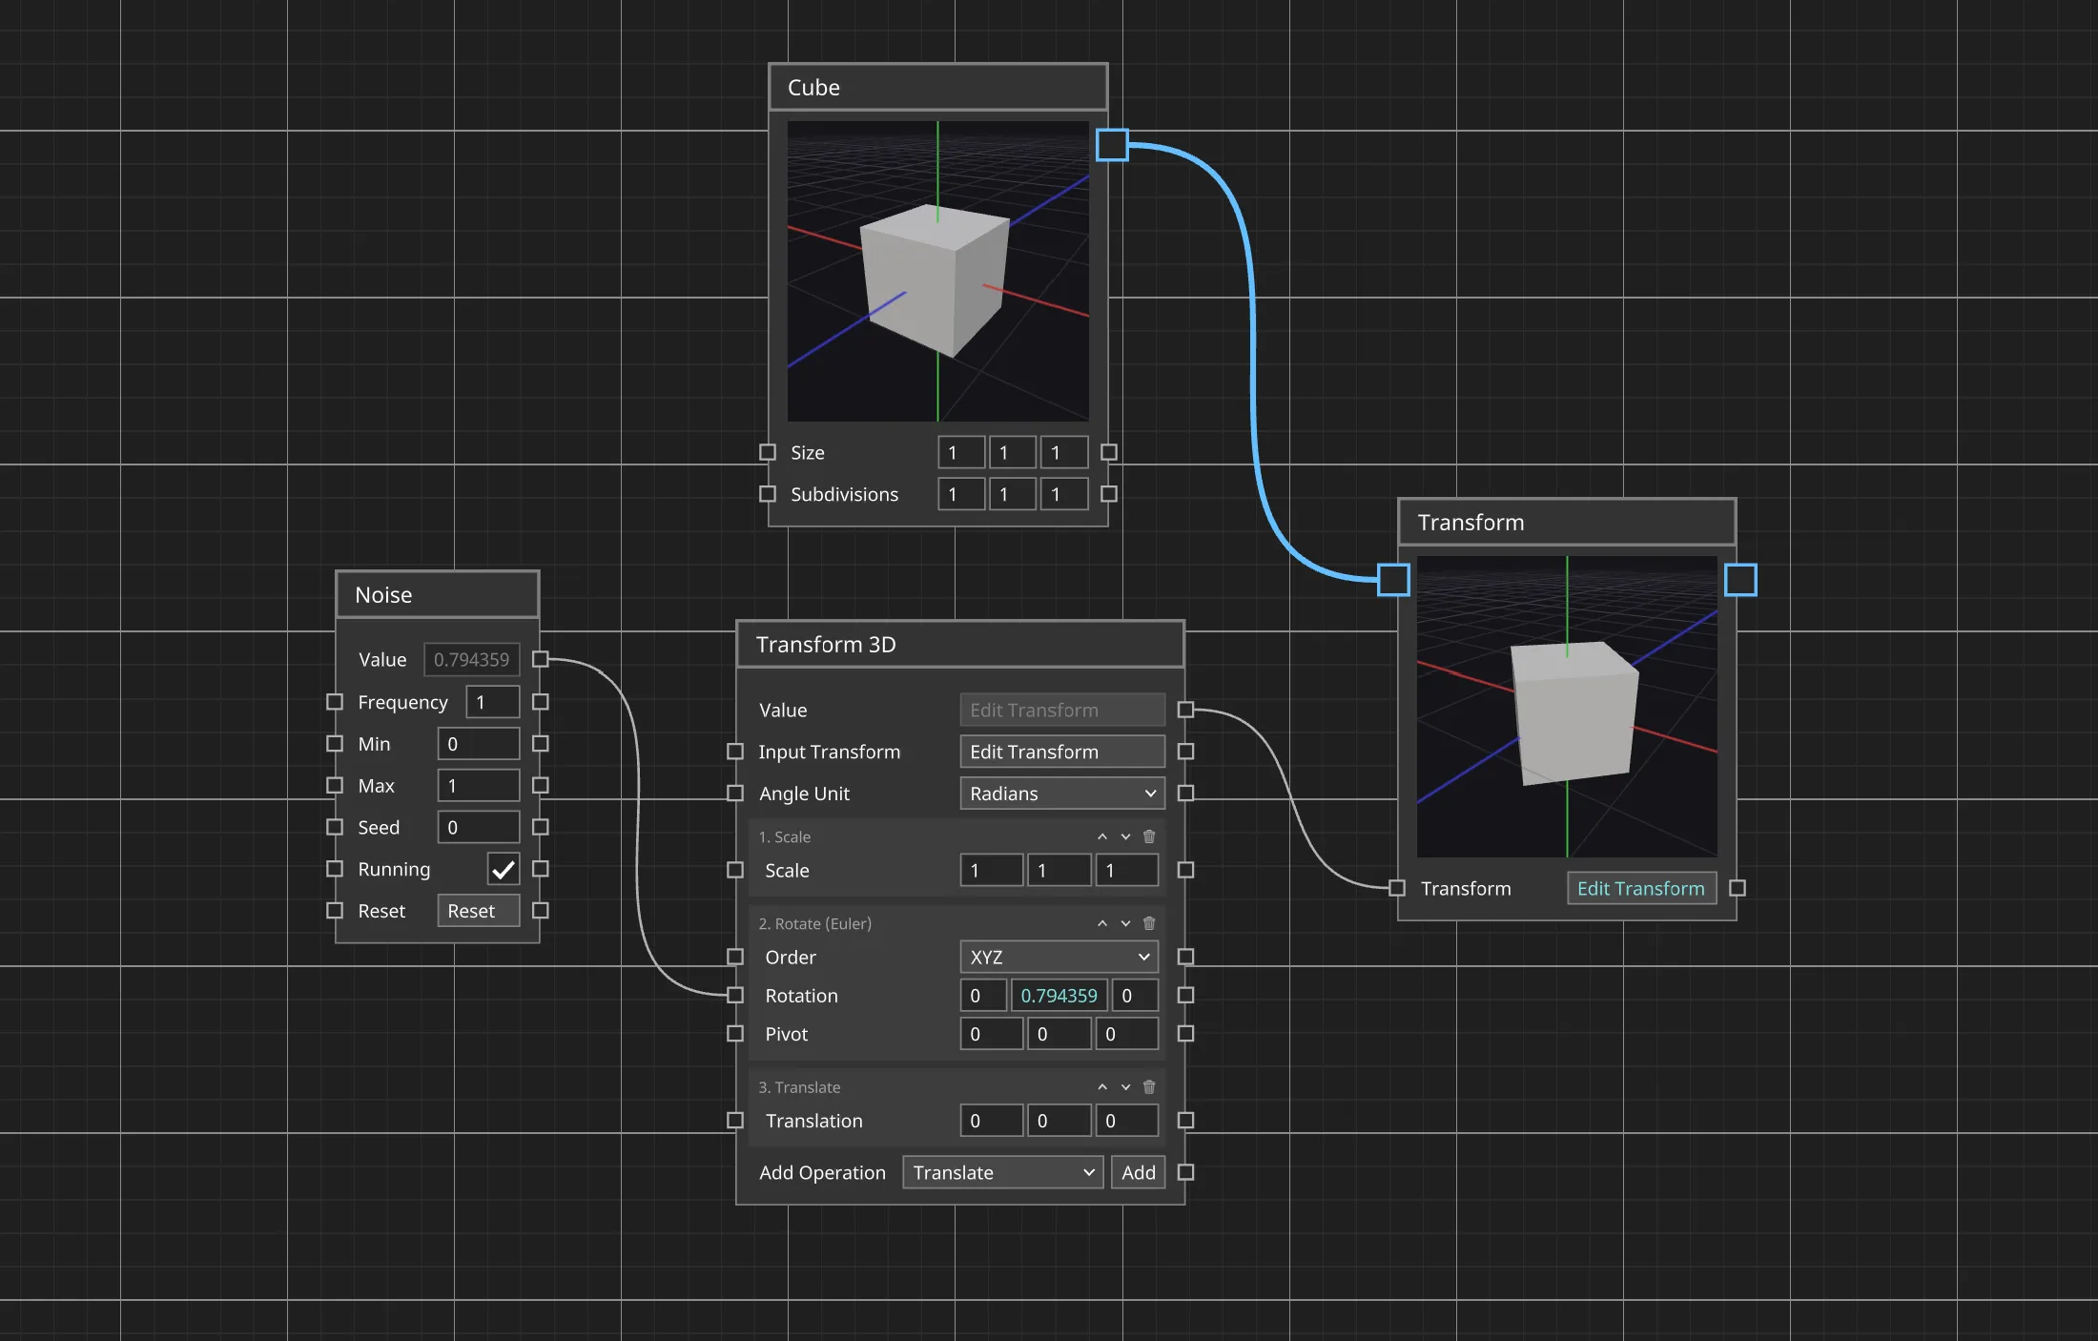Click the "2. Rotate (Euler)" section label
This screenshot has height=1341, width=2098.
(815, 923)
